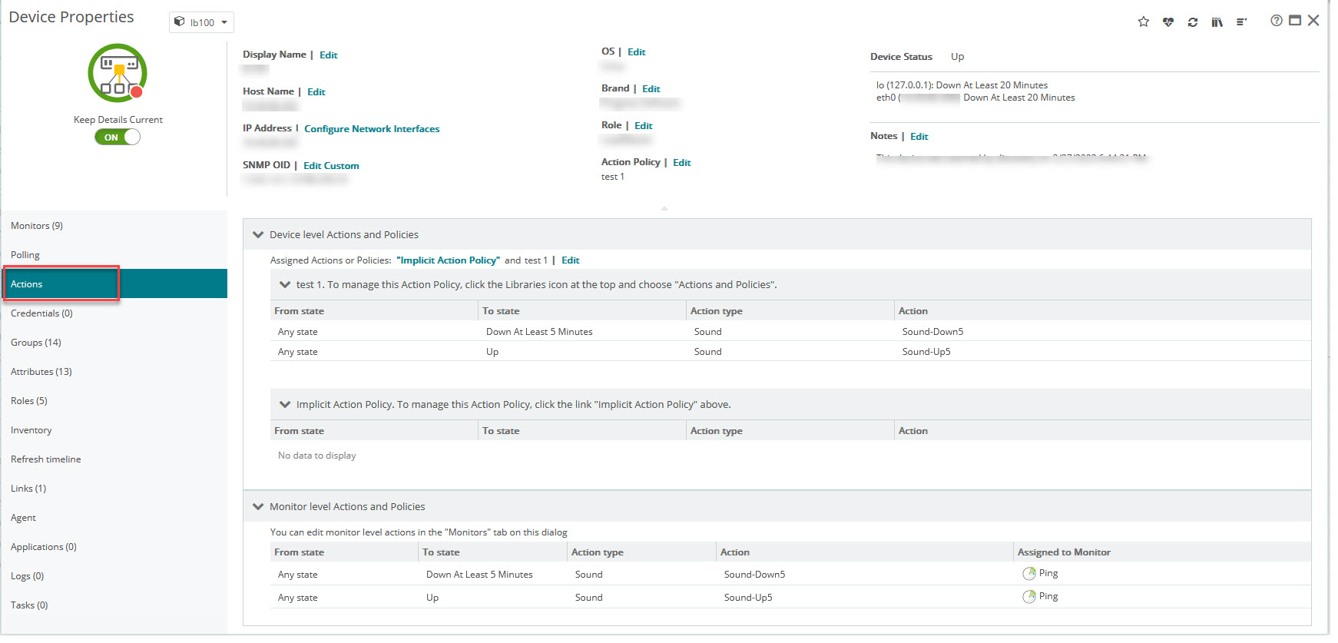Click the "Assigned to Monitor" column header
Viewport: 1338px width, 643px height.
1064,552
